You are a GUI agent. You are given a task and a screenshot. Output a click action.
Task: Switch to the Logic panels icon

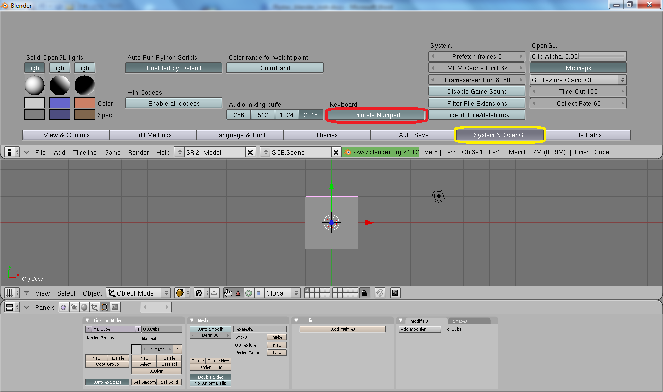point(64,307)
